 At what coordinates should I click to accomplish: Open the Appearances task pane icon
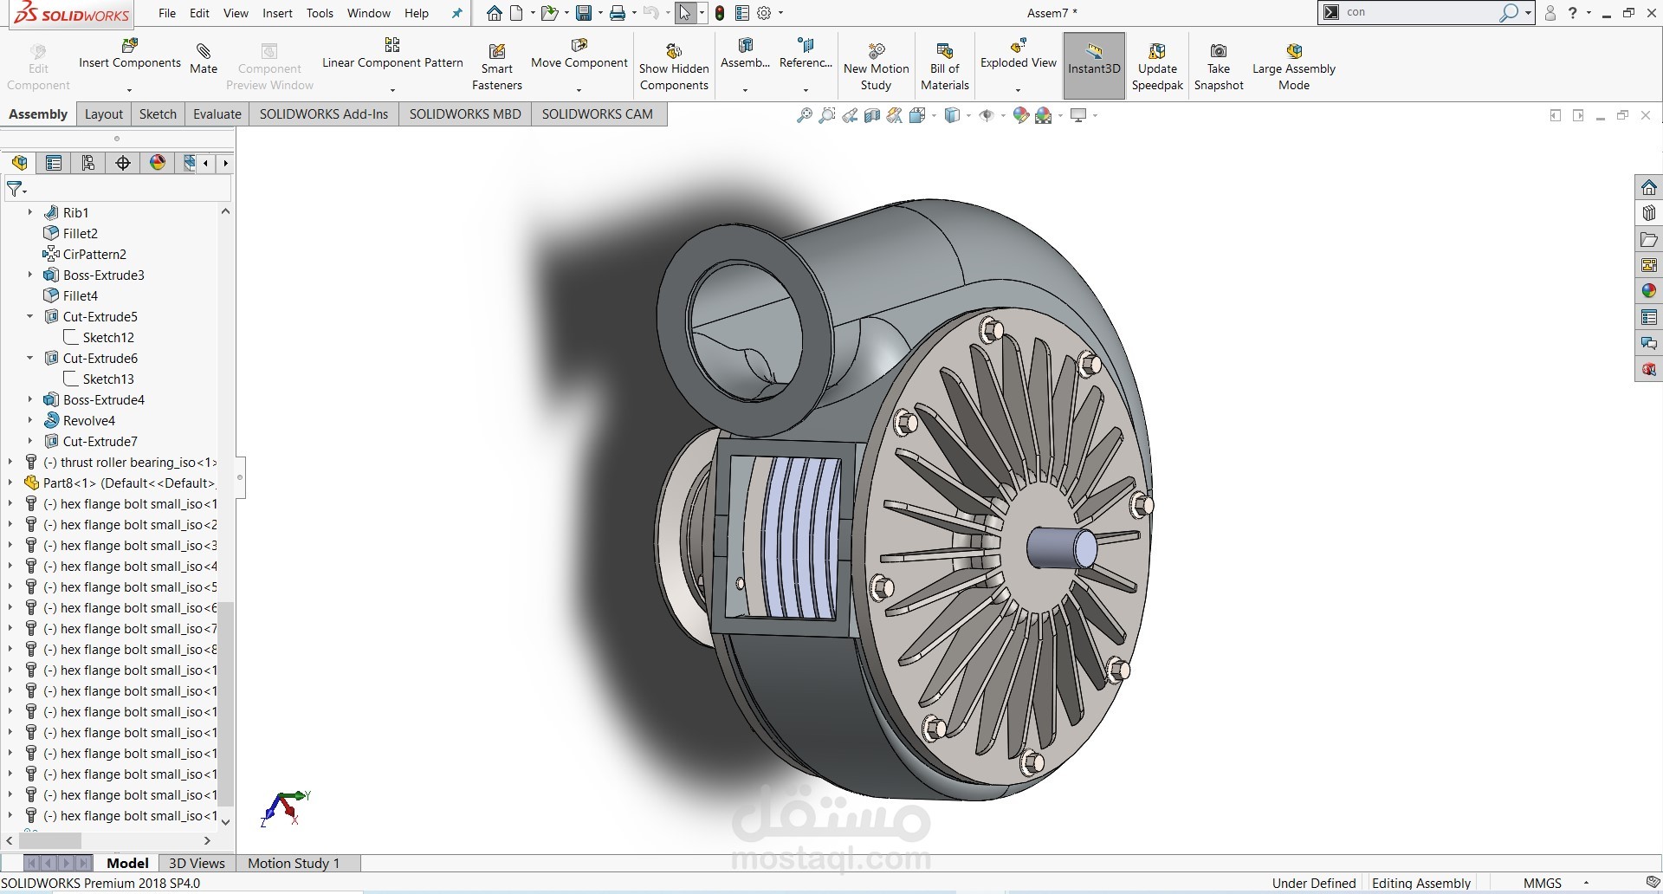pyautogui.click(x=1649, y=291)
